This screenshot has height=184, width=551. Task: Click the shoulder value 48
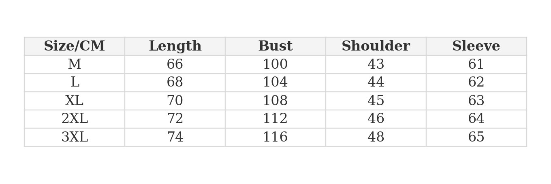[x=376, y=137]
